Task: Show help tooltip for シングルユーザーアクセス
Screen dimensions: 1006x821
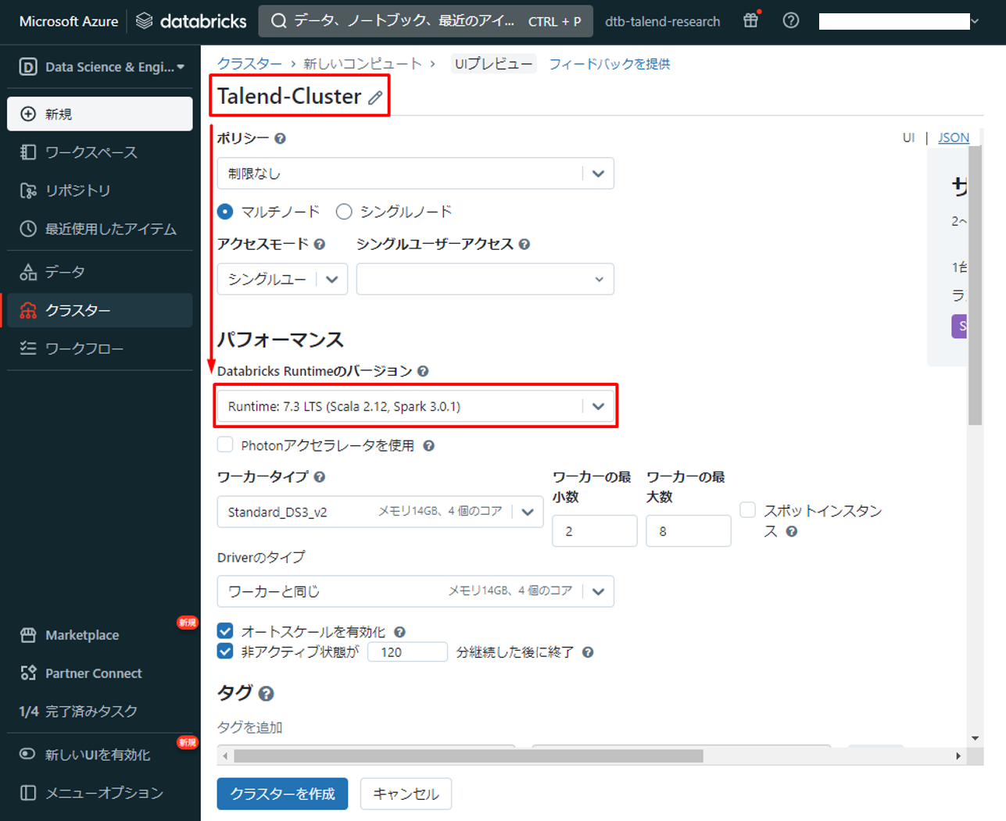Action: click(x=524, y=245)
